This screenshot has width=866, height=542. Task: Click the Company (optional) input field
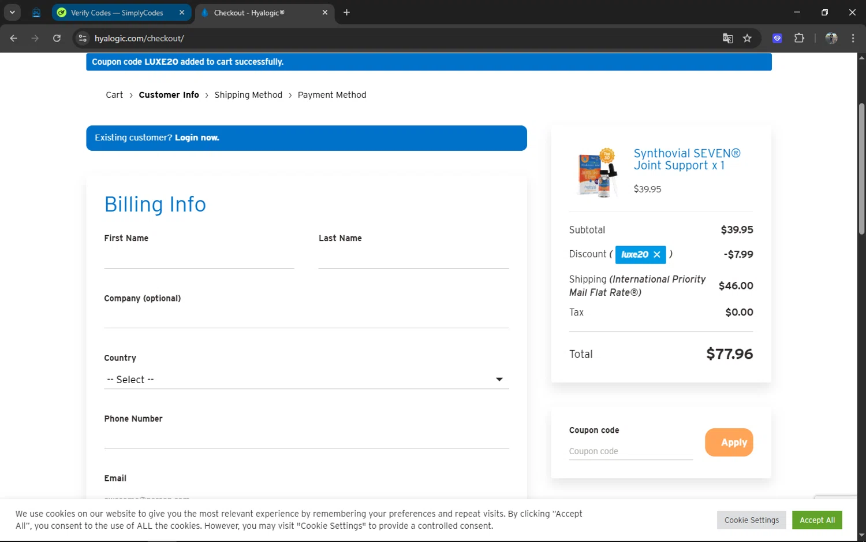[307, 318]
